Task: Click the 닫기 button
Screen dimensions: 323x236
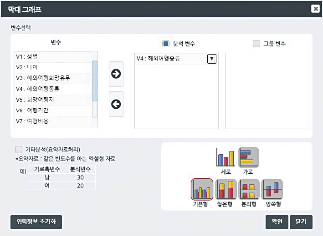Action: point(301,222)
